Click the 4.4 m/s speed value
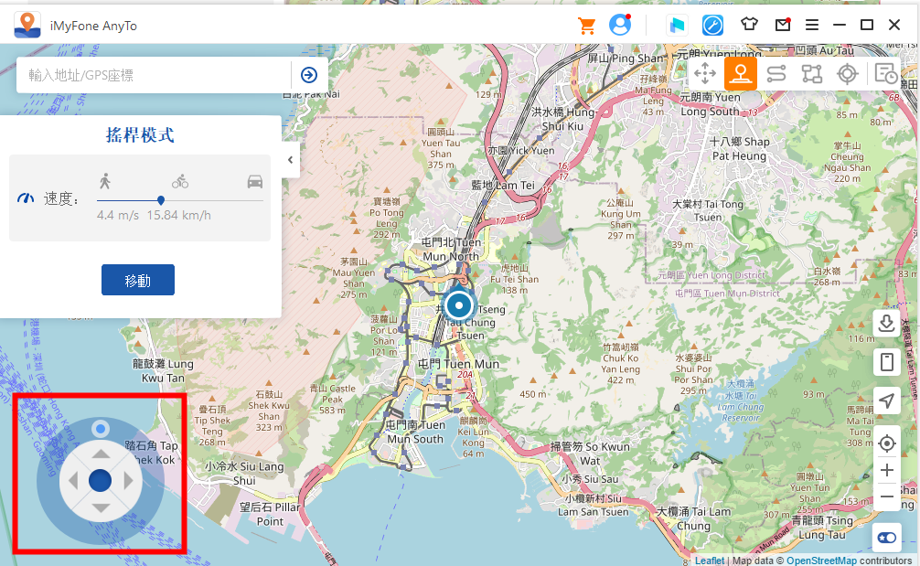This screenshot has height=566, width=920. point(118,215)
